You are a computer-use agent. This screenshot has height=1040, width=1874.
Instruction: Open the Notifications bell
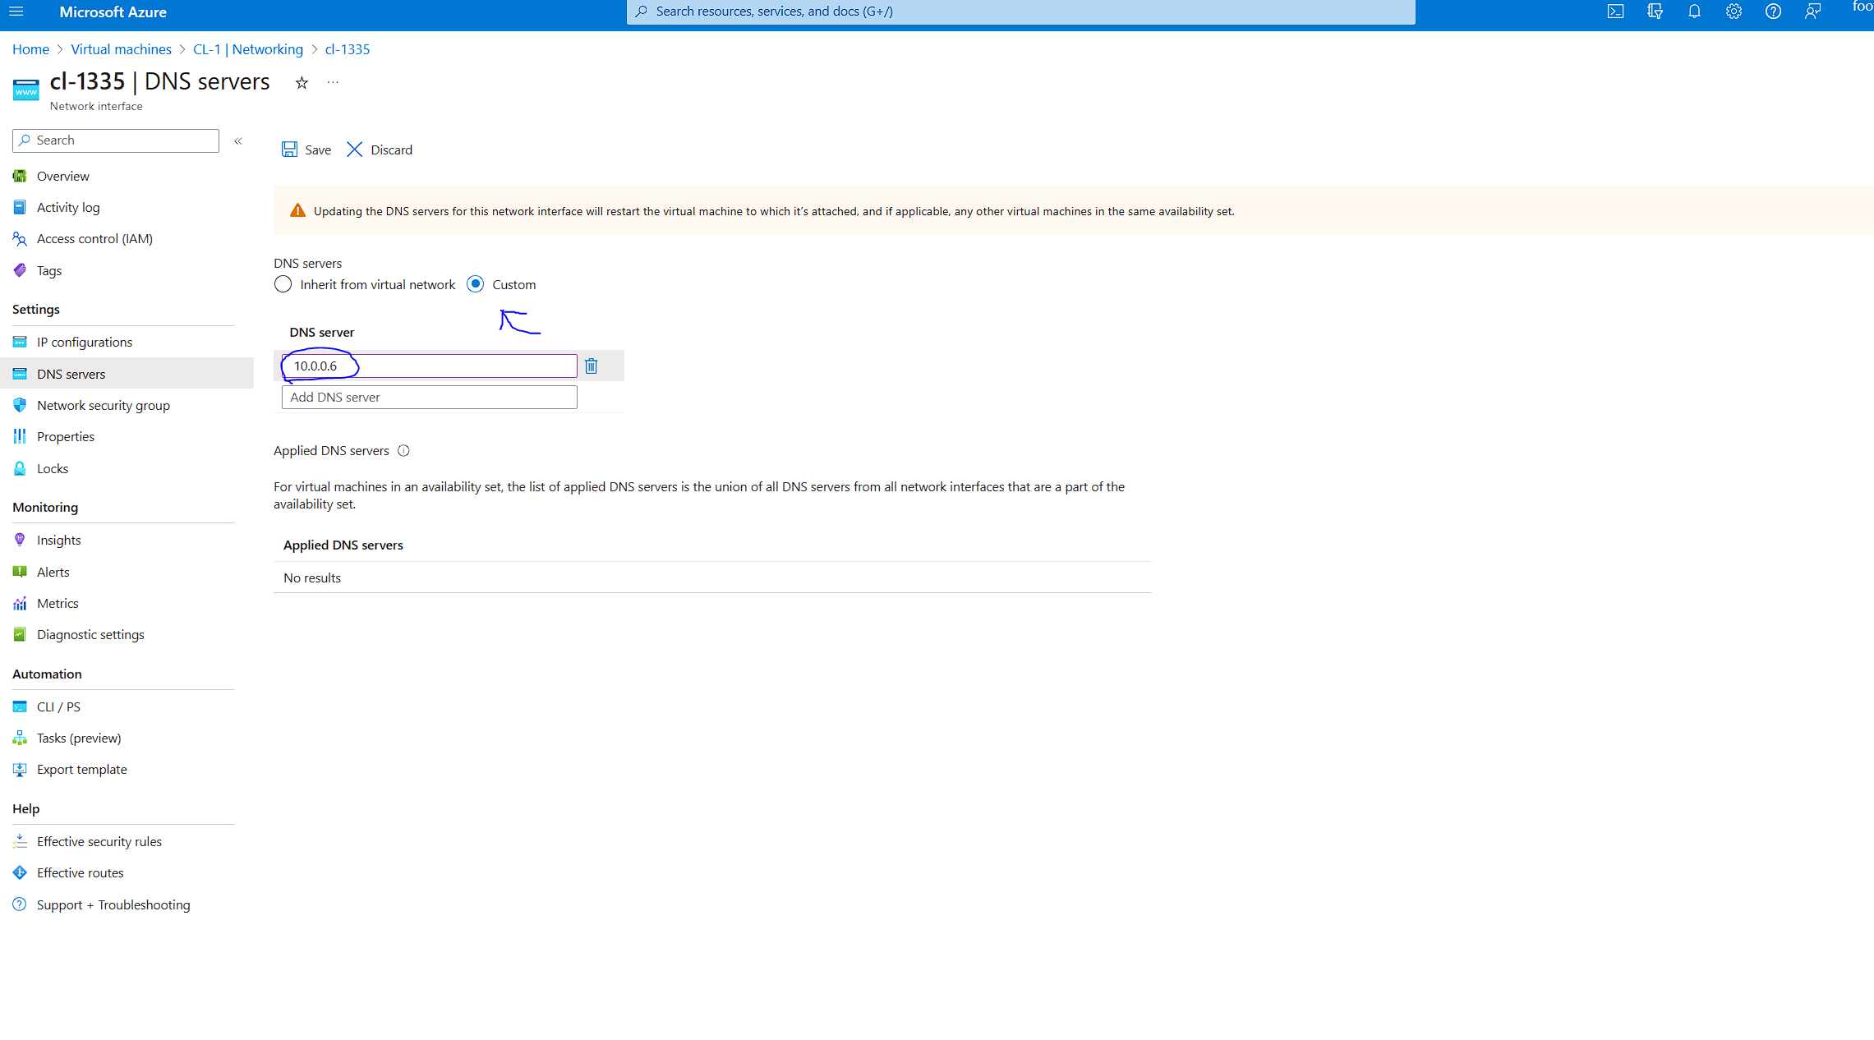pos(1694,12)
